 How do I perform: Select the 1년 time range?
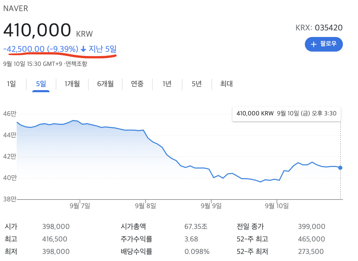[x=167, y=84]
